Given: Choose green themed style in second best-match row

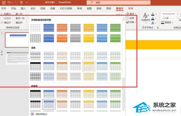Looking at the screenshot, I should pyautogui.click(x=115, y=38).
